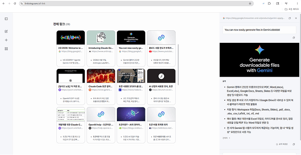
Task: Open the fiery 'Claude Code' card thumbnail
Action: (x=101, y=76)
